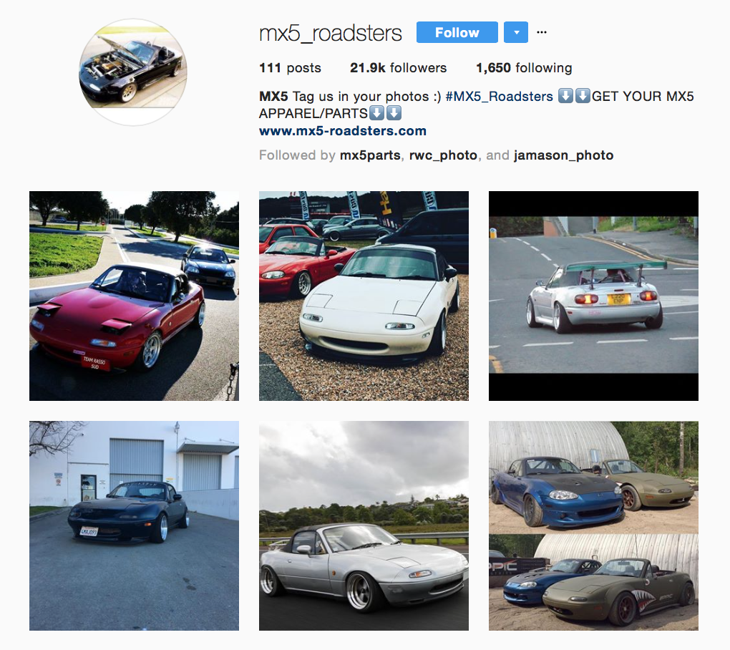This screenshot has height=650, width=730.
Task: View the 21.9k followers list
Action: coord(398,68)
